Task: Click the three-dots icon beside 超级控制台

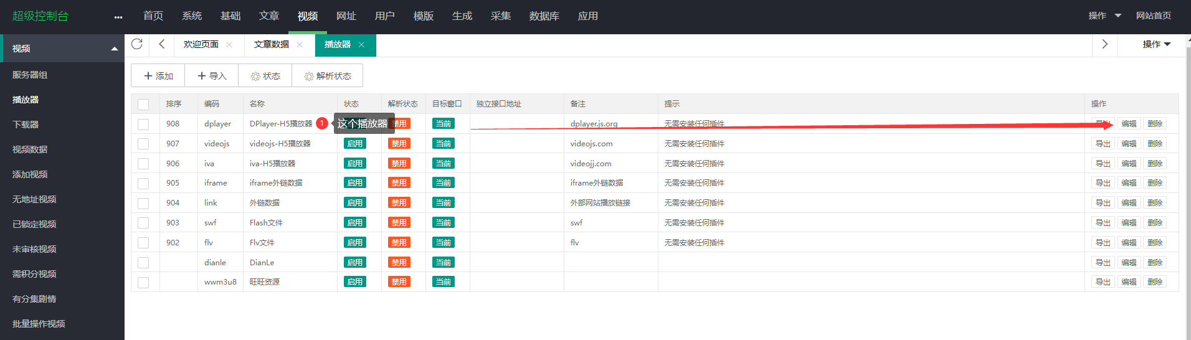Action: 118,17
